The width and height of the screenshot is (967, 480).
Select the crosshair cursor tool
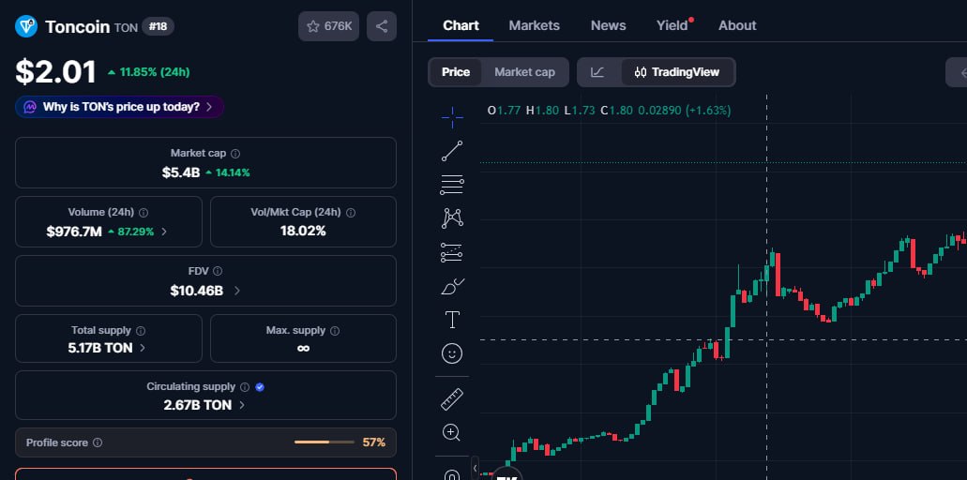[x=452, y=117]
